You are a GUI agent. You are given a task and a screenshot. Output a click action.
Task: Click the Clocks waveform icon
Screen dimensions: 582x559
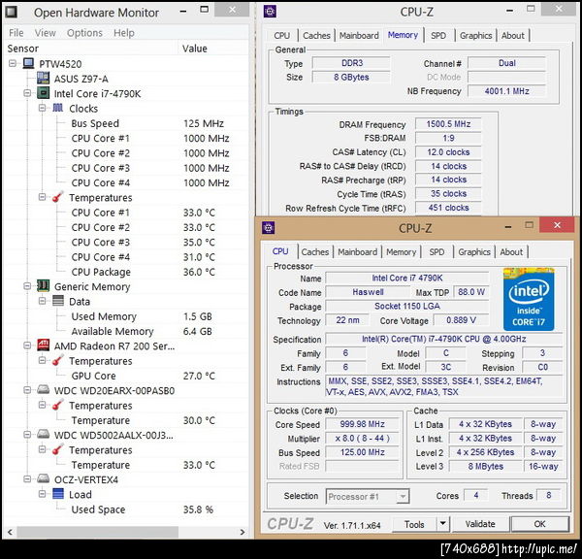58,108
